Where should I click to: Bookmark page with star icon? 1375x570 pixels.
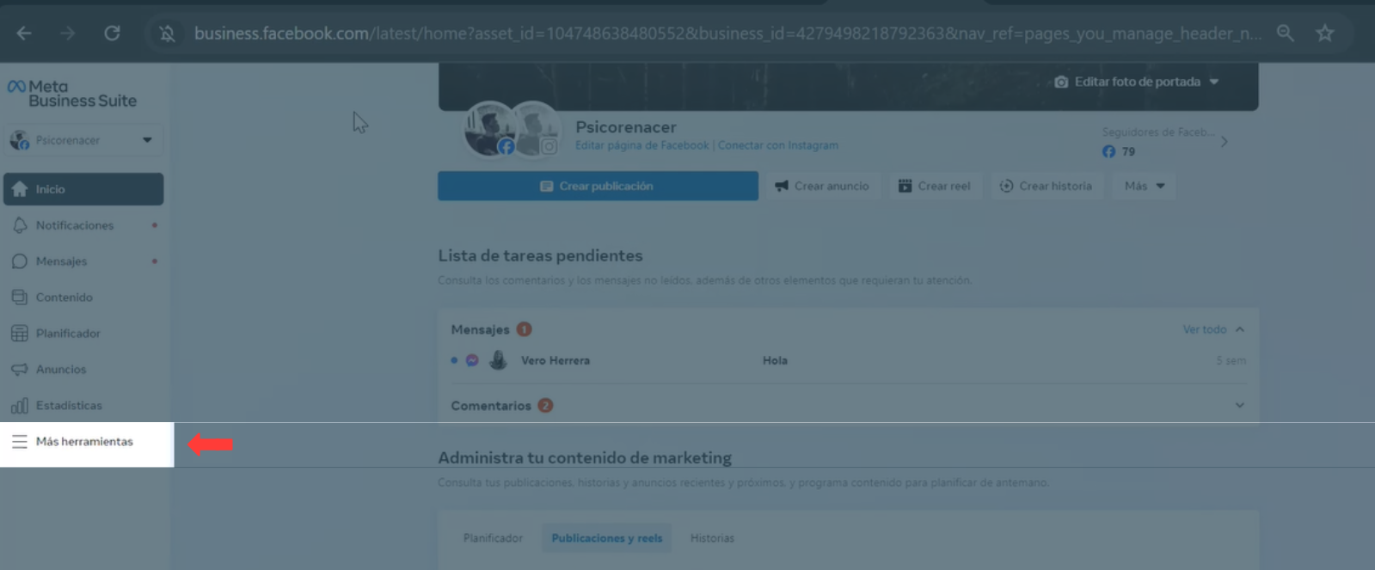(x=1325, y=34)
